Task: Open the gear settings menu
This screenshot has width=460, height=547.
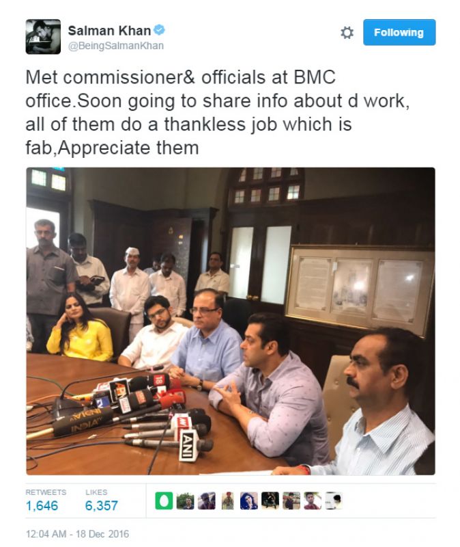Action: tap(347, 32)
